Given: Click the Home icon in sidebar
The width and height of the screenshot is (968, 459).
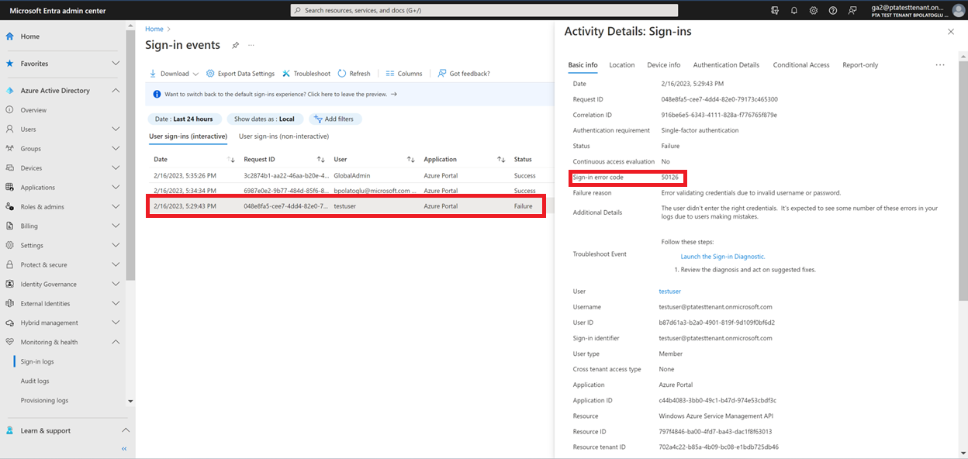Looking at the screenshot, I should point(10,36).
